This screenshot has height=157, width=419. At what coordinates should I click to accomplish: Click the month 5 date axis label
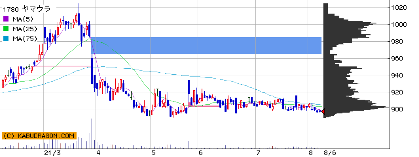153,153
